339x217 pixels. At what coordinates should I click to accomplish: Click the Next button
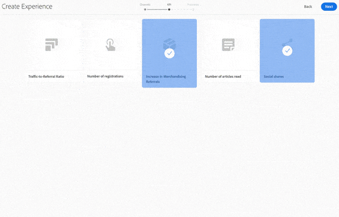coord(329,7)
